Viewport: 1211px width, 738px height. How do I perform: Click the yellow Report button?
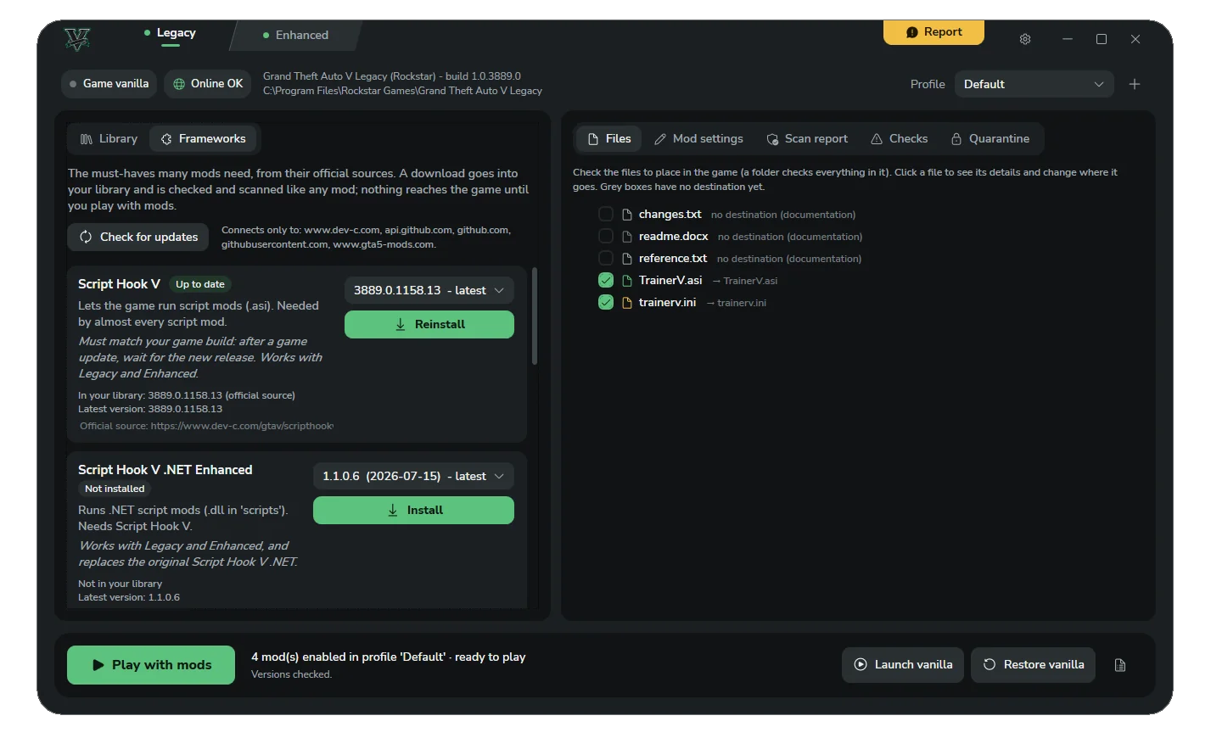pyautogui.click(x=933, y=32)
